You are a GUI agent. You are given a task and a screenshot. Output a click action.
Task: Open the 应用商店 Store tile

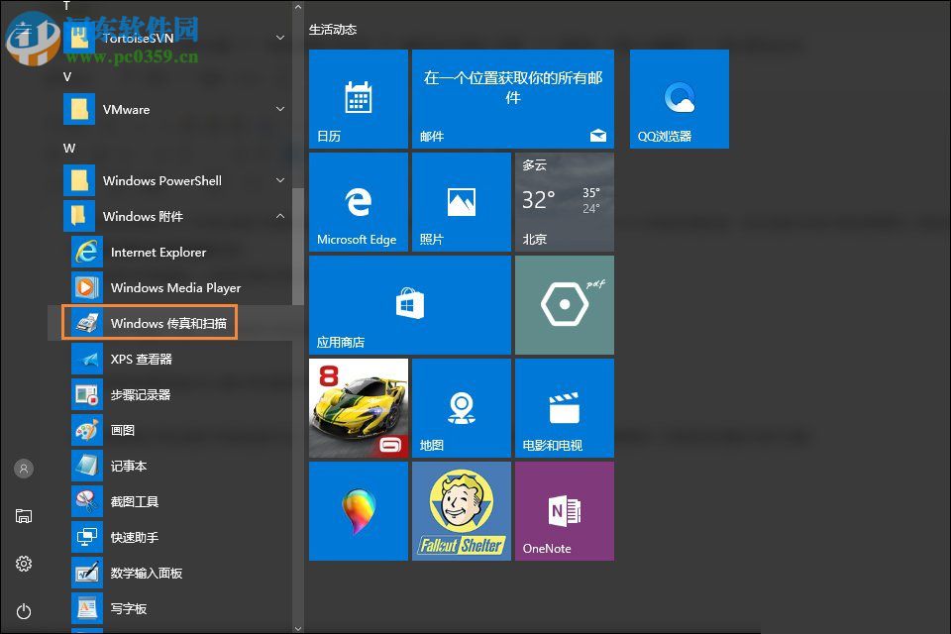(409, 305)
